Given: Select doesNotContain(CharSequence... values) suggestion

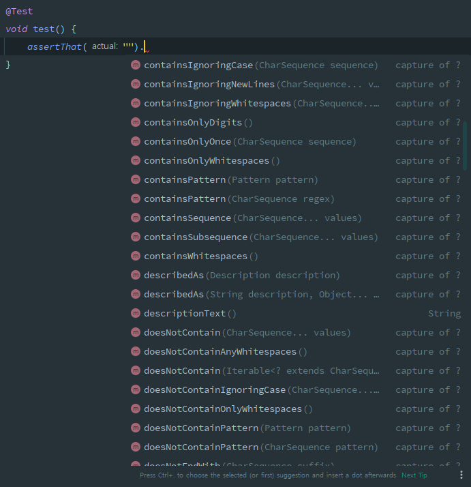Looking at the screenshot, I should (x=295, y=333).
